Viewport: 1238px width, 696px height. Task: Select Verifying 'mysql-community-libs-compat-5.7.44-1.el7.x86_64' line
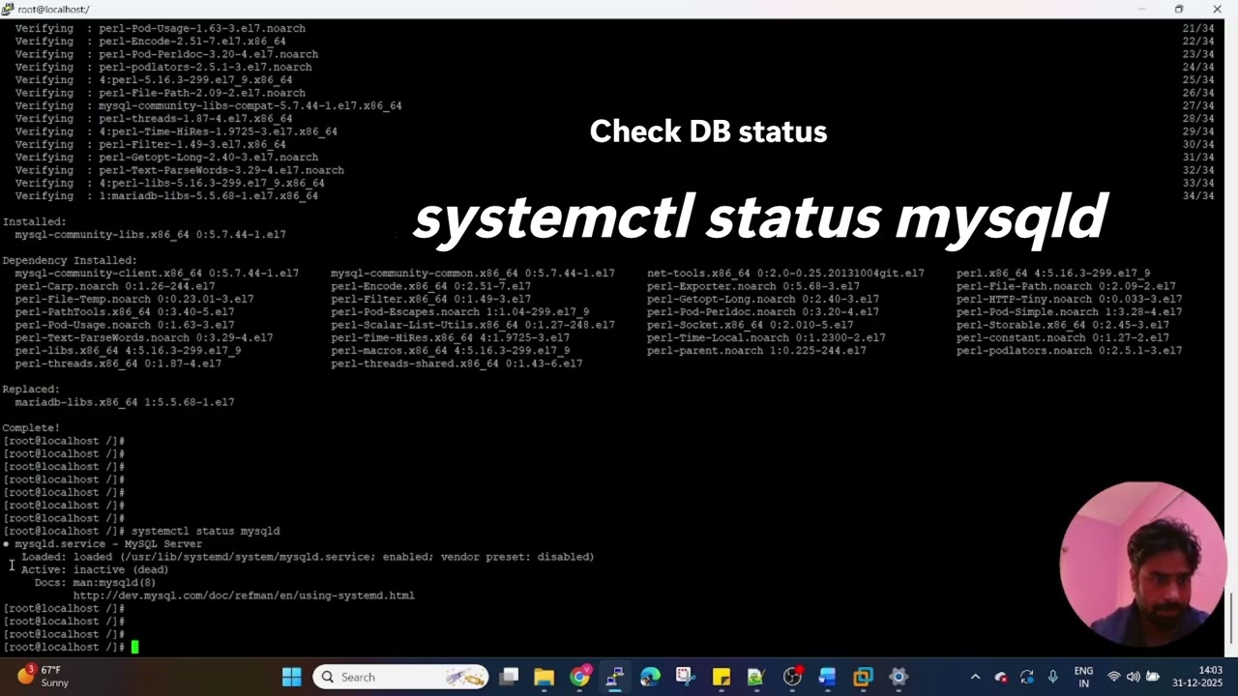[208, 105]
